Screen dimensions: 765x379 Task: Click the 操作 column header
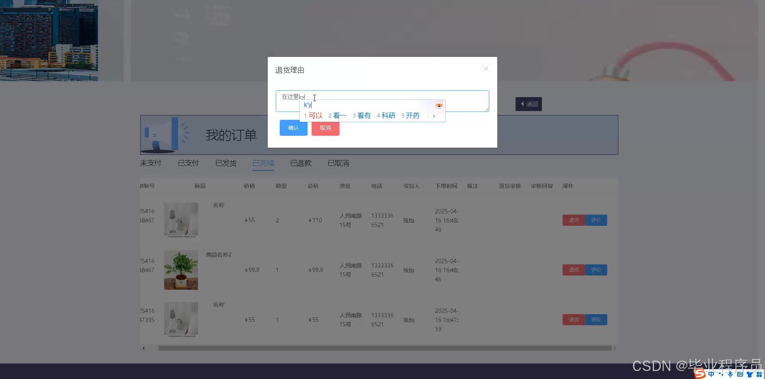[568, 186]
